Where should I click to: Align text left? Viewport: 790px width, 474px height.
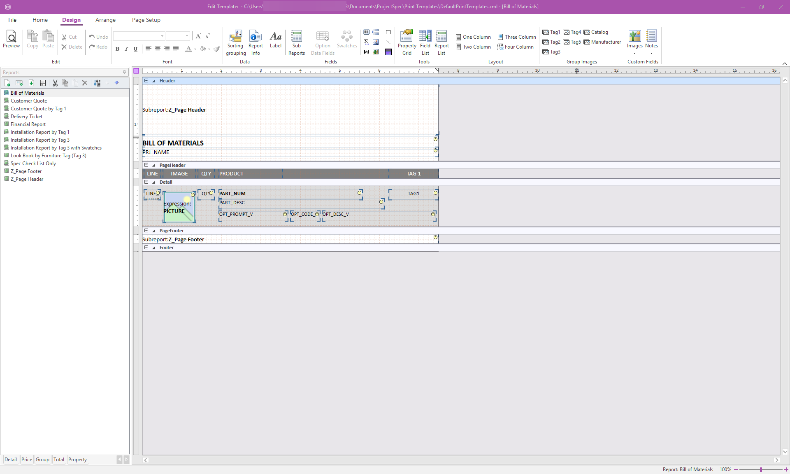click(x=149, y=49)
